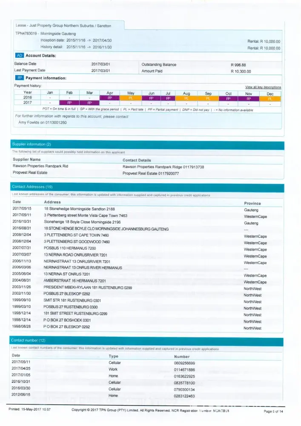Click the Supplier Name column header
Image resolution: width=301 pixels, height=426 pixels.
27,160
